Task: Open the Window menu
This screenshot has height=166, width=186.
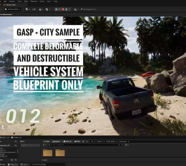Action: pos(12,1)
